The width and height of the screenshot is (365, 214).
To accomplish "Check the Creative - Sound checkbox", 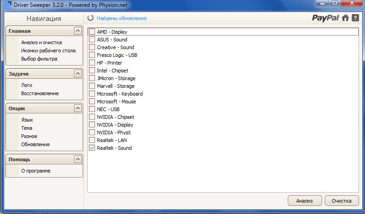I will tap(92, 47).
